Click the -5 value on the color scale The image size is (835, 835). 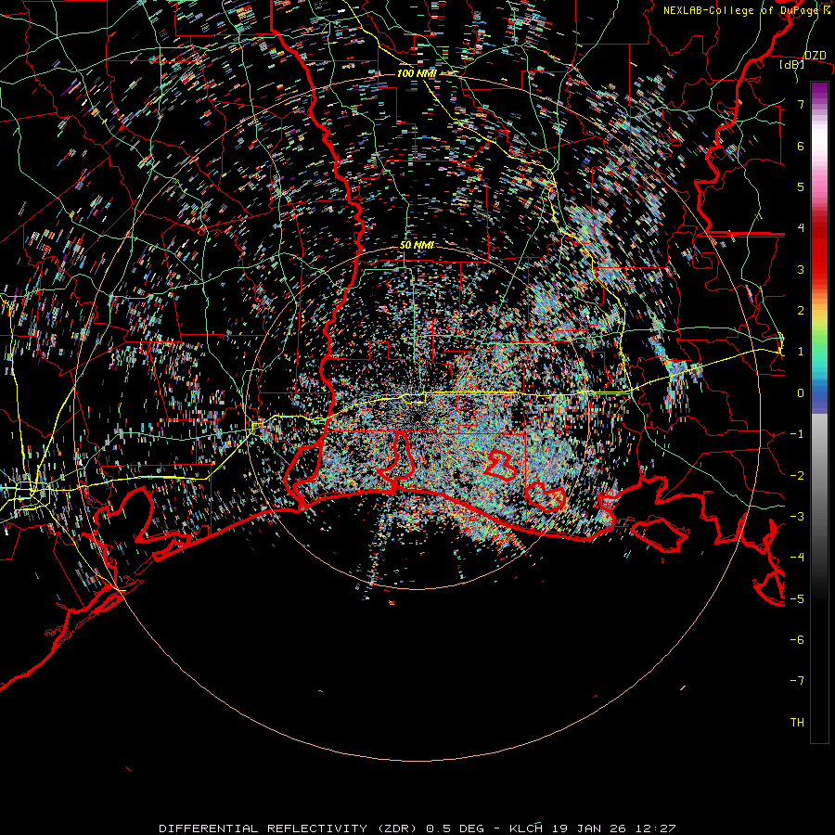click(x=797, y=599)
